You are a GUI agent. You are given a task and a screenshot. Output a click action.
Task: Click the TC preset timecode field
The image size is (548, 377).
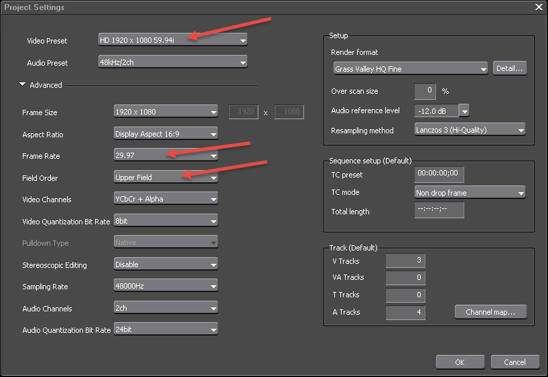tap(439, 173)
